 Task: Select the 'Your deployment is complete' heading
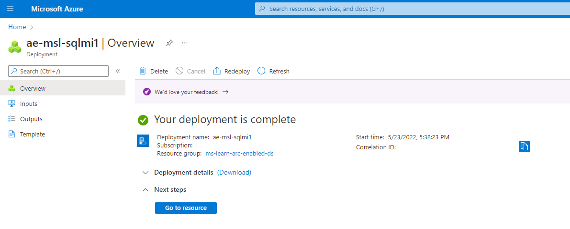coord(225,119)
